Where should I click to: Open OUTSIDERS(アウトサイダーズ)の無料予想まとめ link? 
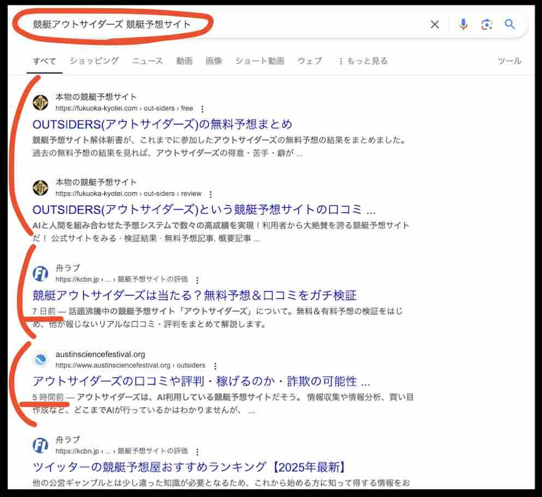click(162, 124)
